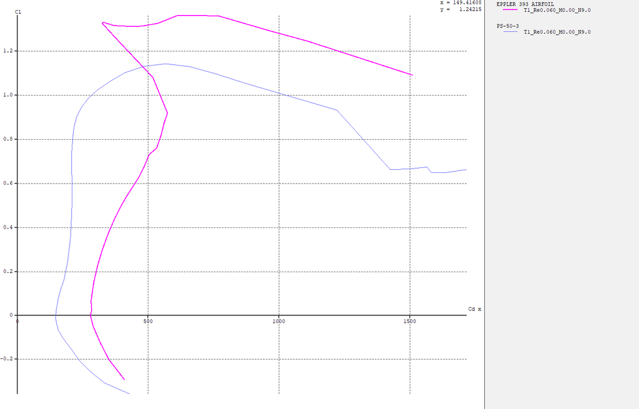Screen dimensions: 639x409
Task: Click the 0.6 tick label on Cl axis
Action: (x=8, y=184)
